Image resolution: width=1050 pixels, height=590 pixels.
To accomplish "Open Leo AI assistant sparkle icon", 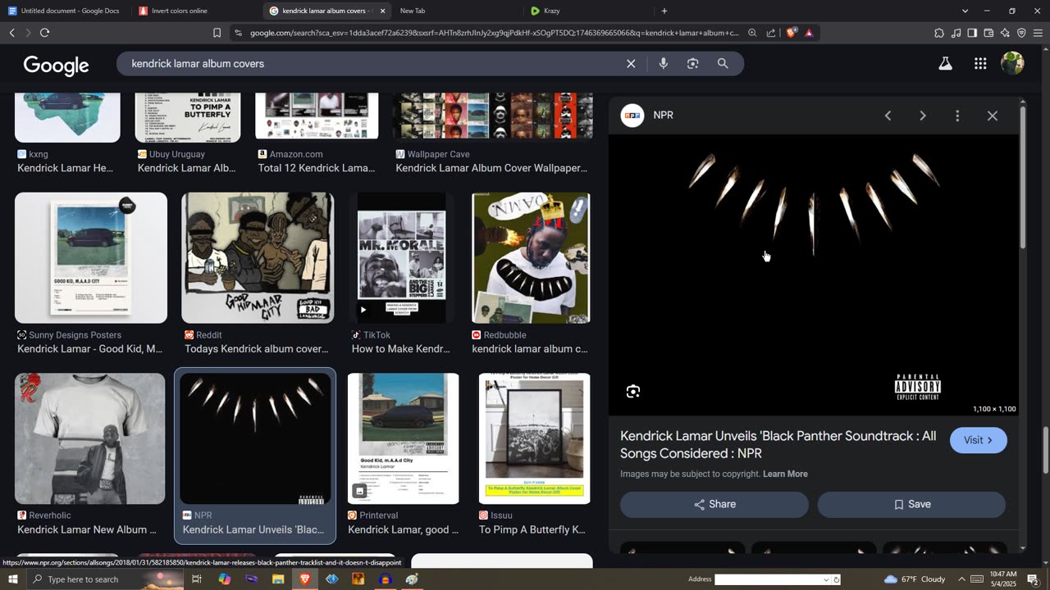I will (x=1005, y=33).
